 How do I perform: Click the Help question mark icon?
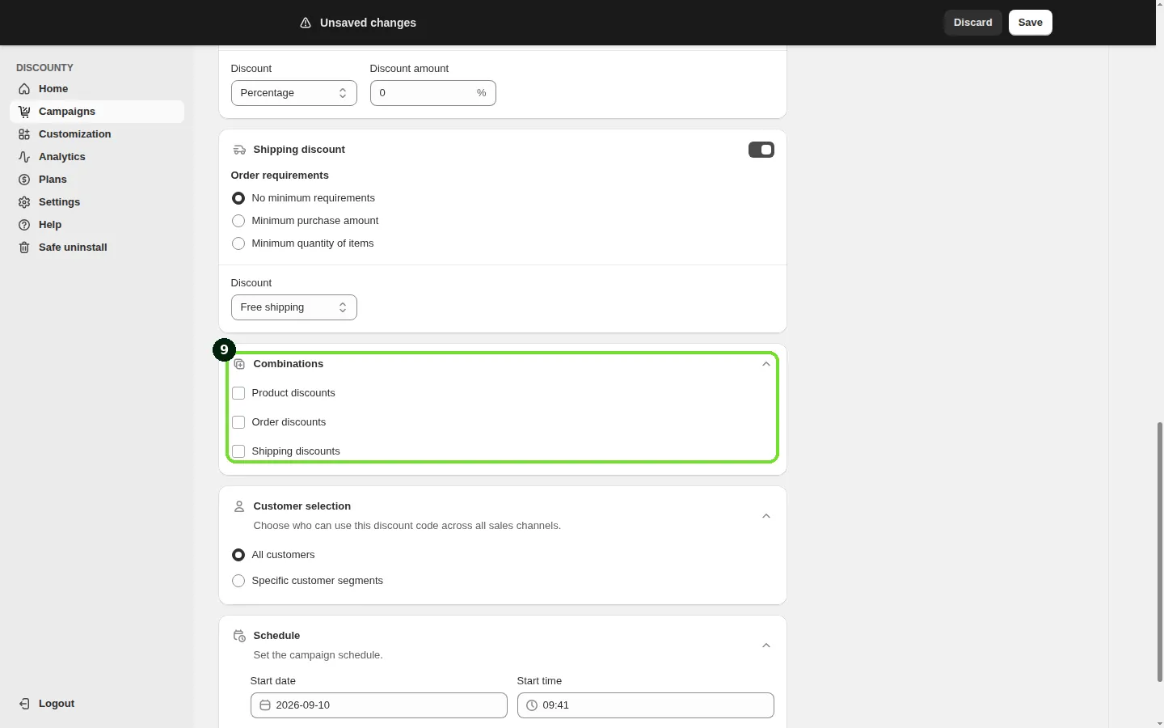click(24, 225)
